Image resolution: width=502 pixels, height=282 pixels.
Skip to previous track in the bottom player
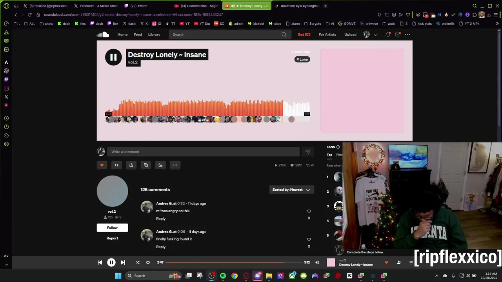[x=100, y=262]
